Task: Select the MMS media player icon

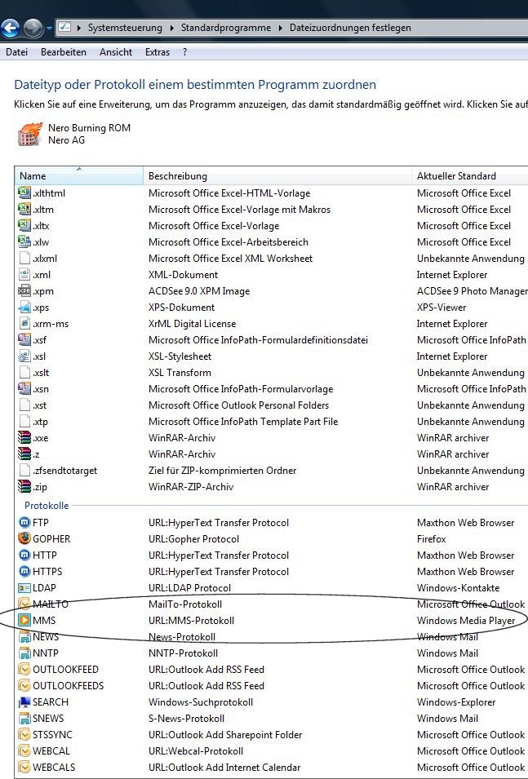Action: (24, 620)
